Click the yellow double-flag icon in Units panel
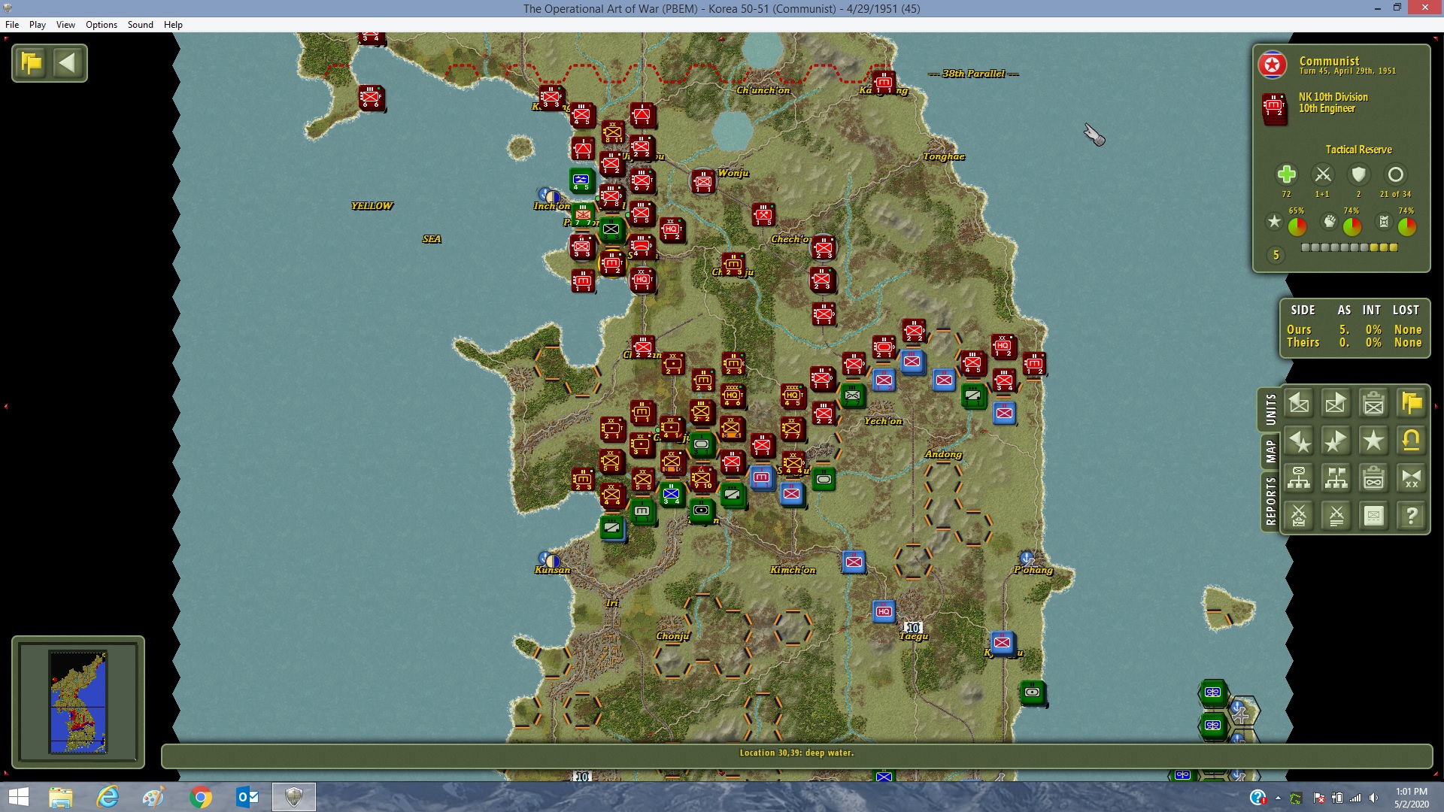The width and height of the screenshot is (1444, 812). (x=1412, y=404)
